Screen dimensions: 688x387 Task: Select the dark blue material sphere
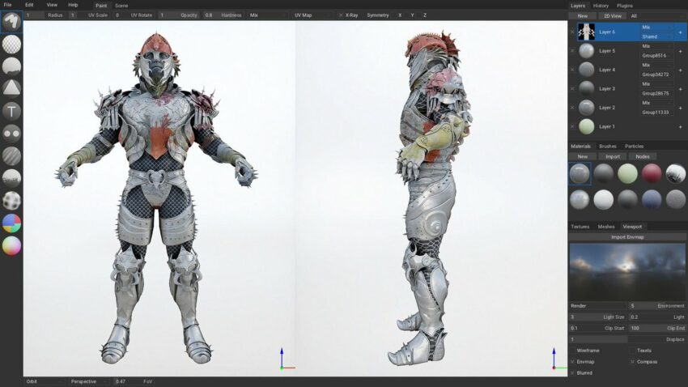tap(652, 199)
